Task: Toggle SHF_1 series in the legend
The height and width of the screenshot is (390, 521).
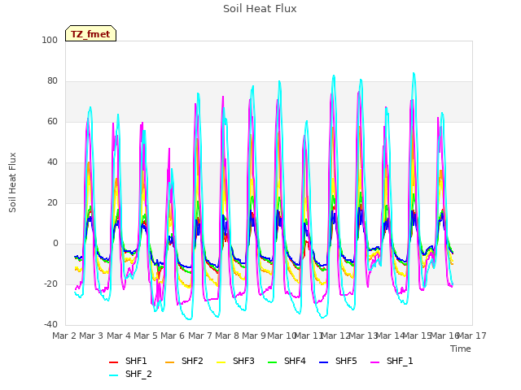Action: tap(392, 361)
